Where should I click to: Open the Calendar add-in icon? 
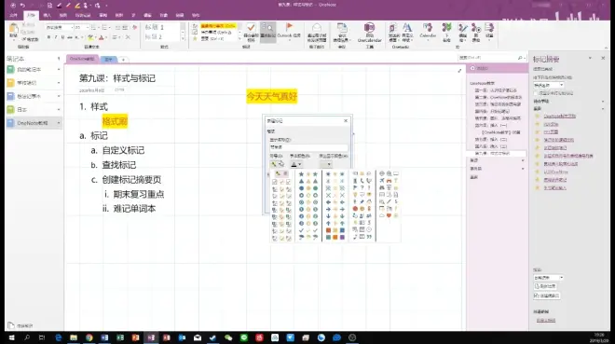428,31
